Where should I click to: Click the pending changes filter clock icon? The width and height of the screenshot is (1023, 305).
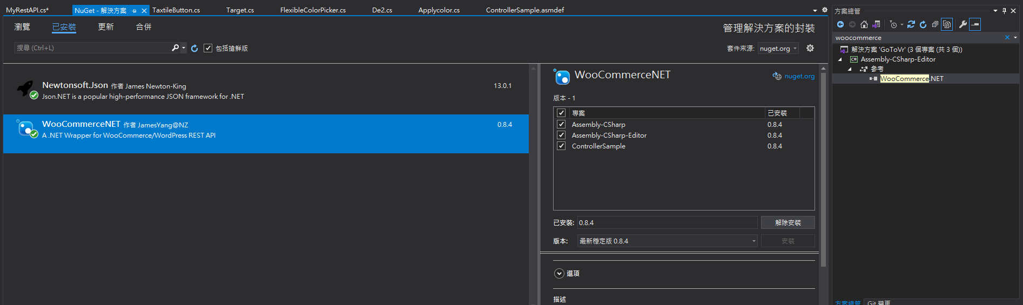[893, 25]
